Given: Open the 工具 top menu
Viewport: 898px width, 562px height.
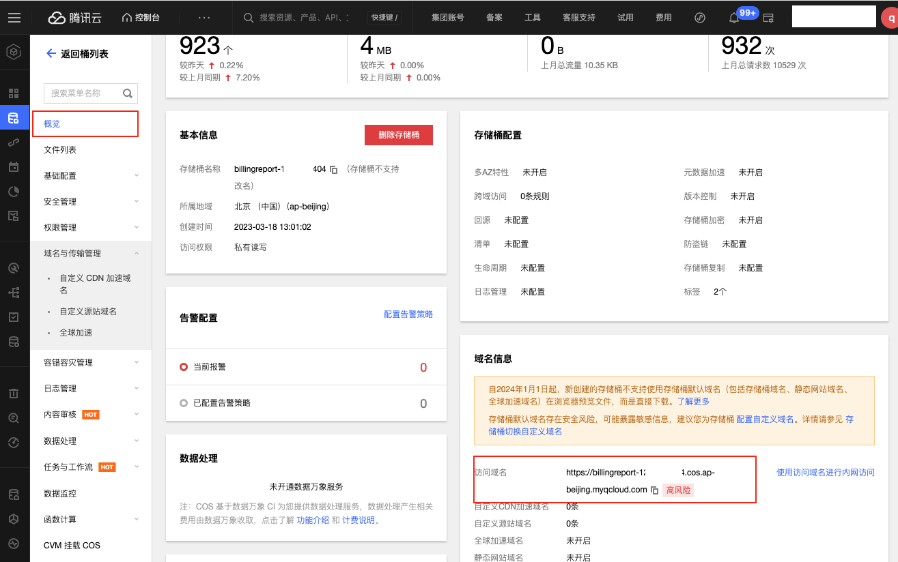Looking at the screenshot, I should pyautogui.click(x=533, y=18).
